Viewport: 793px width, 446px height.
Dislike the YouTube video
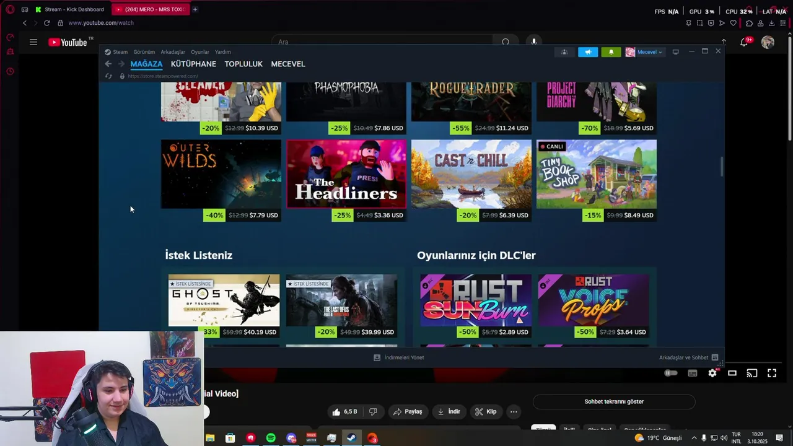373,412
